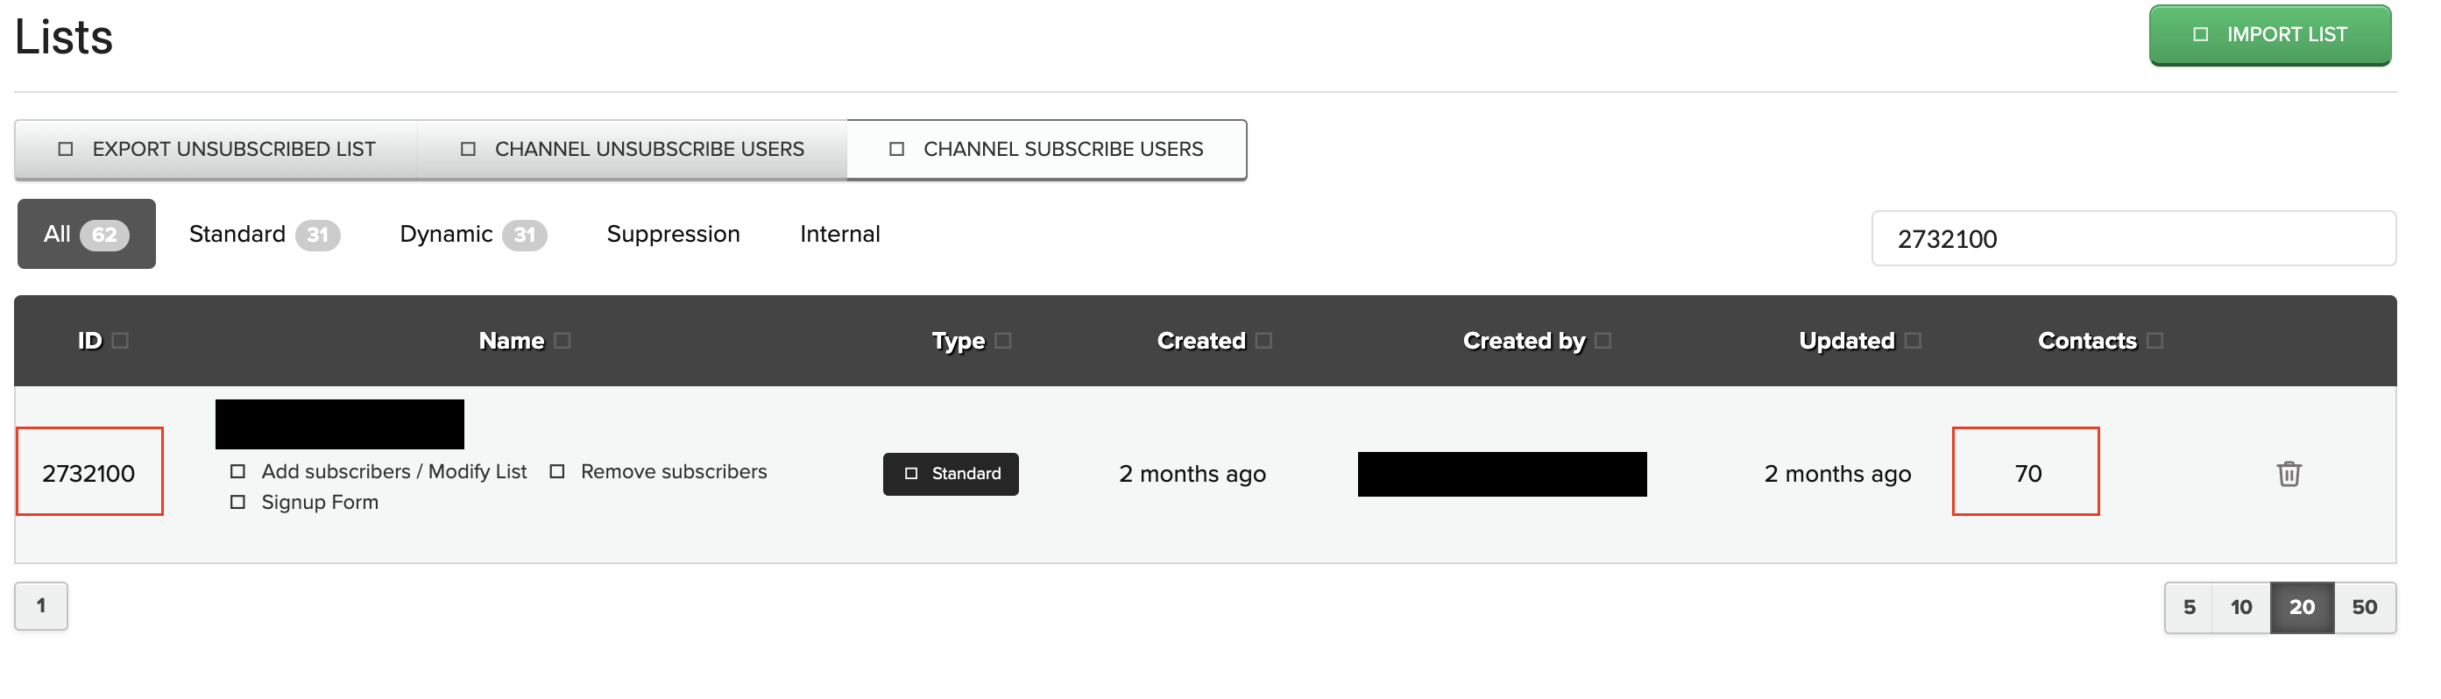Sort by Updated column icon
The image size is (2441, 699).
coord(1914,341)
